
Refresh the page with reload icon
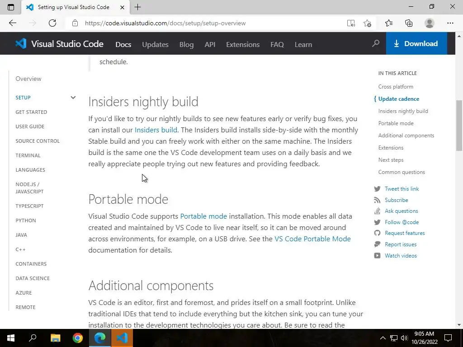(x=52, y=23)
